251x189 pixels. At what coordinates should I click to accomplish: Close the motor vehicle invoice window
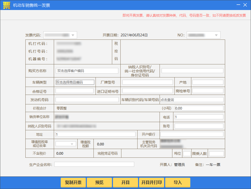[246, 5]
